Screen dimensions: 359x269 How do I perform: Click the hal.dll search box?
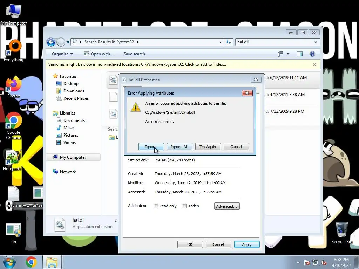275,42
